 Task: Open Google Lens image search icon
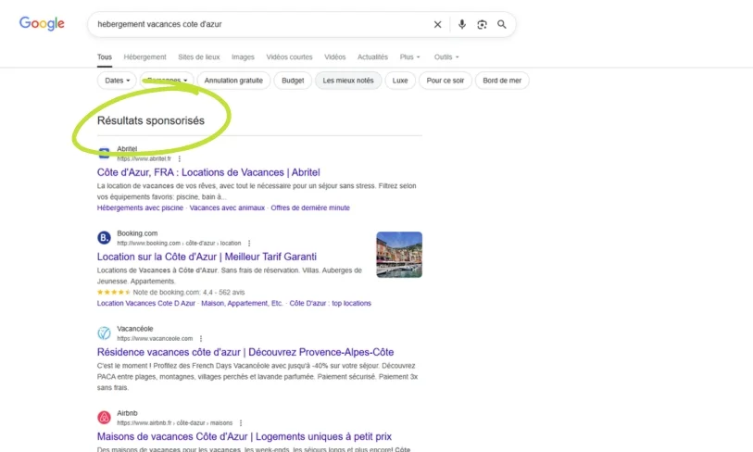(482, 24)
